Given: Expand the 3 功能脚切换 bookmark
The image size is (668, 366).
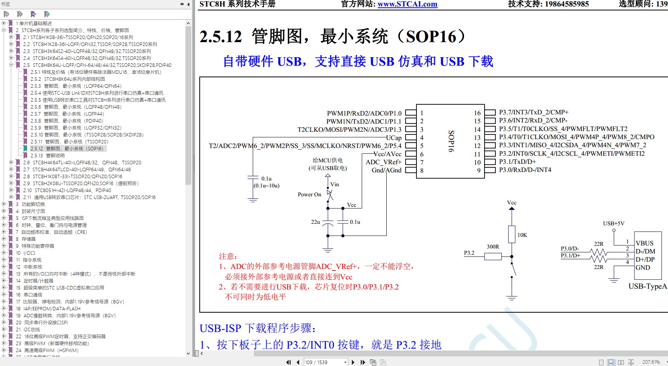Looking at the screenshot, I should tap(4, 204).
